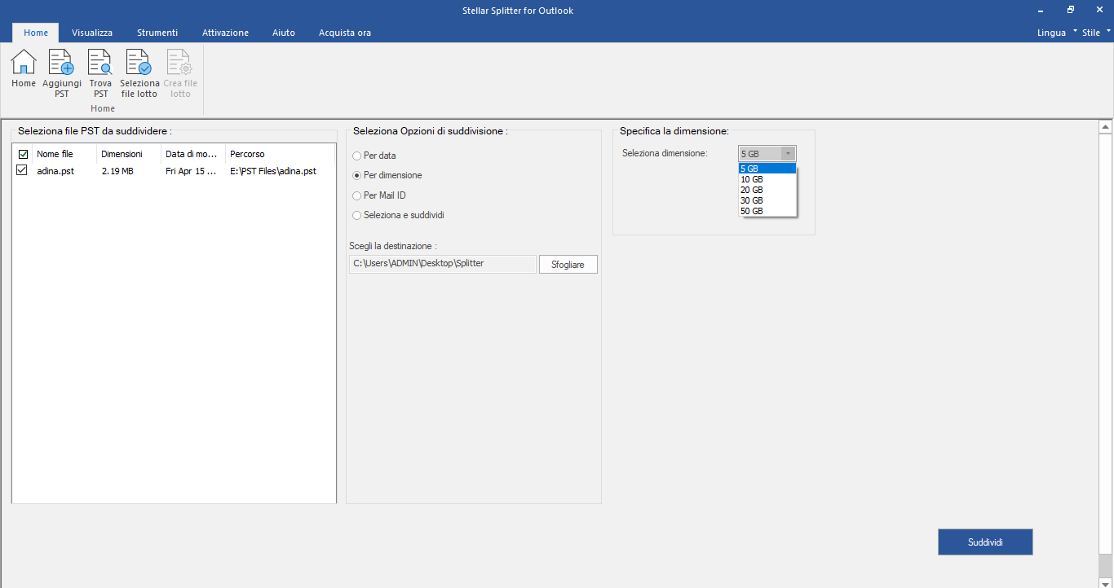Open the Lingua dropdown
Screen dimensions: 1114x588
tap(1057, 33)
